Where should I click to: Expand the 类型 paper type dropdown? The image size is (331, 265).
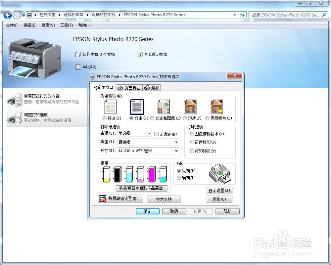coord(176,142)
